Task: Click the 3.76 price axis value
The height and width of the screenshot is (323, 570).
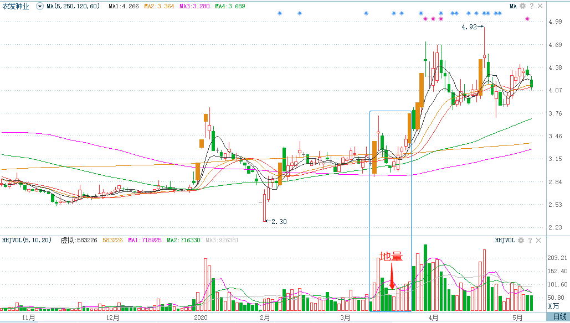Action: click(556, 113)
